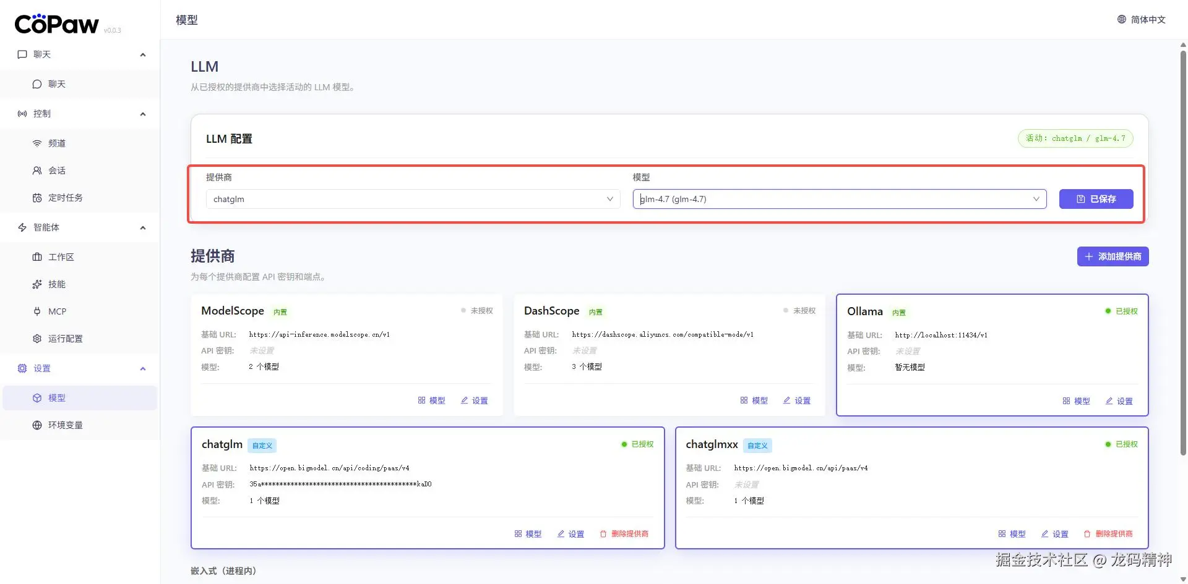Open the 提供商 dropdown showing chatglm
Image resolution: width=1188 pixels, height=584 pixels.
[413, 199]
